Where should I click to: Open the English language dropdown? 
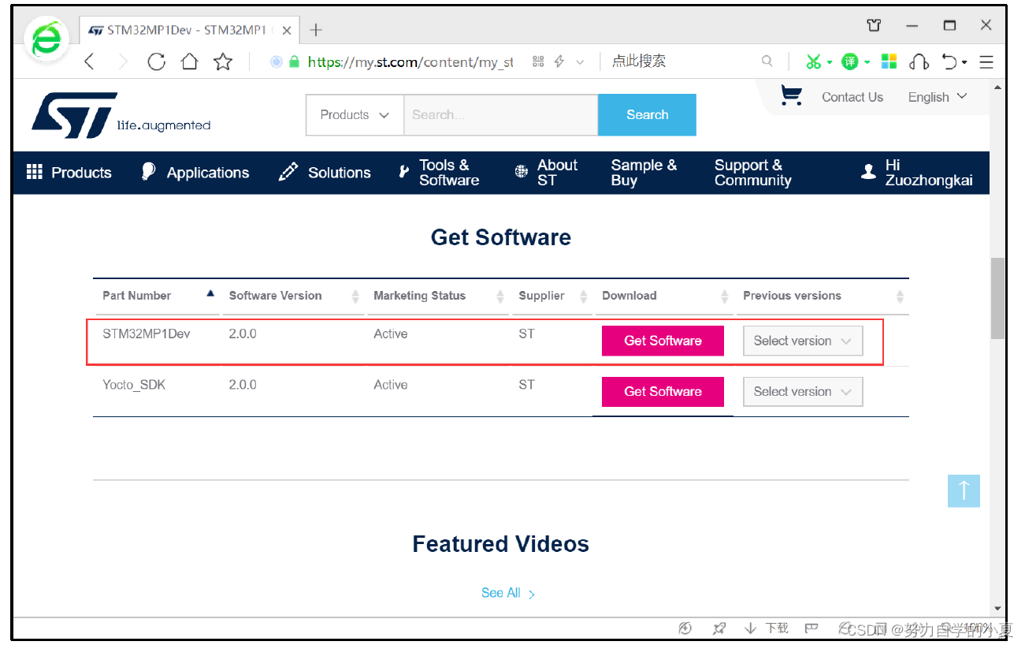tap(938, 97)
